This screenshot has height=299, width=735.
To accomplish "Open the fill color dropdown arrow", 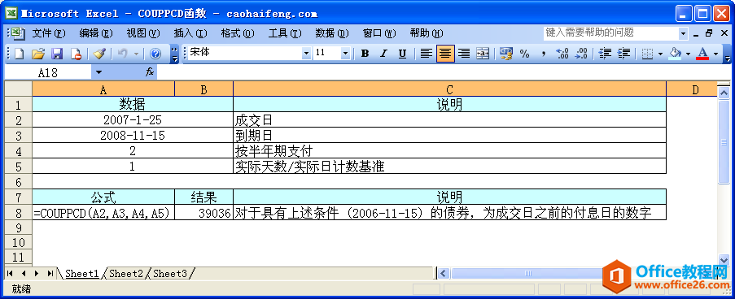I will 688,54.
